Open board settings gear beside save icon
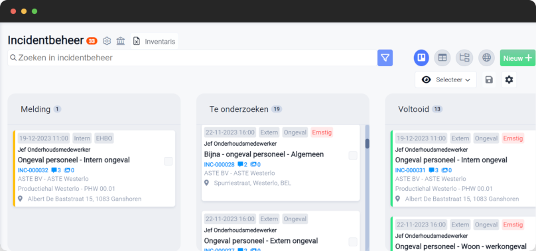Image resolution: width=536 pixels, height=251 pixels. pos(509,80)
